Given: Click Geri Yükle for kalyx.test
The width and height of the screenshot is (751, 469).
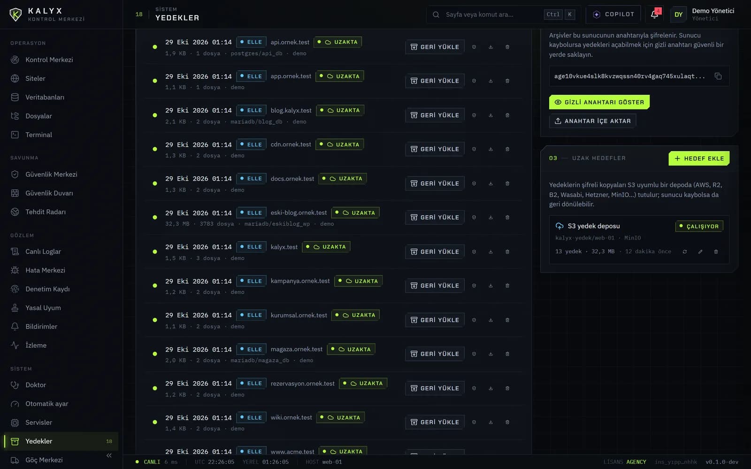Looking at the screenshot, I should point(435,252).
